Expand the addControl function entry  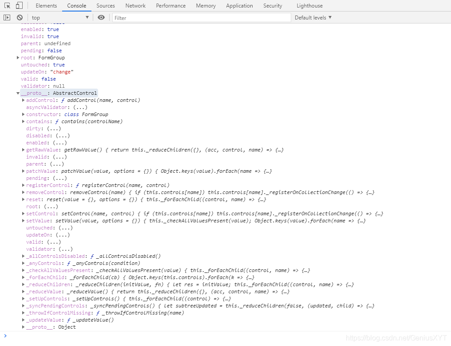[x=23, y=100]
